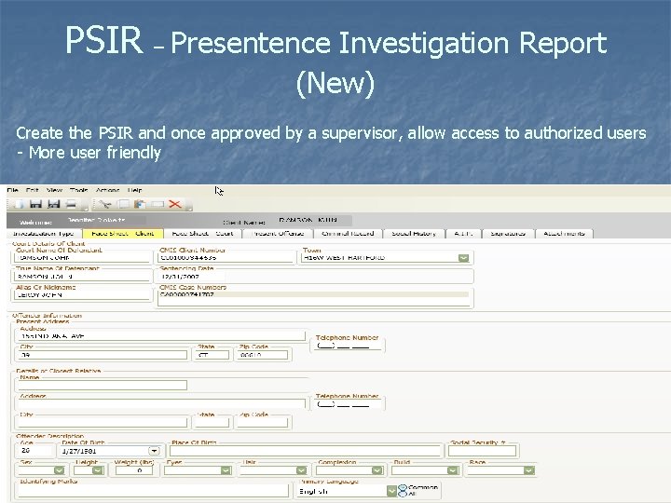Screen dimensions: 671x503
Task: Click the Closest Relative State field
Action: 212,423
